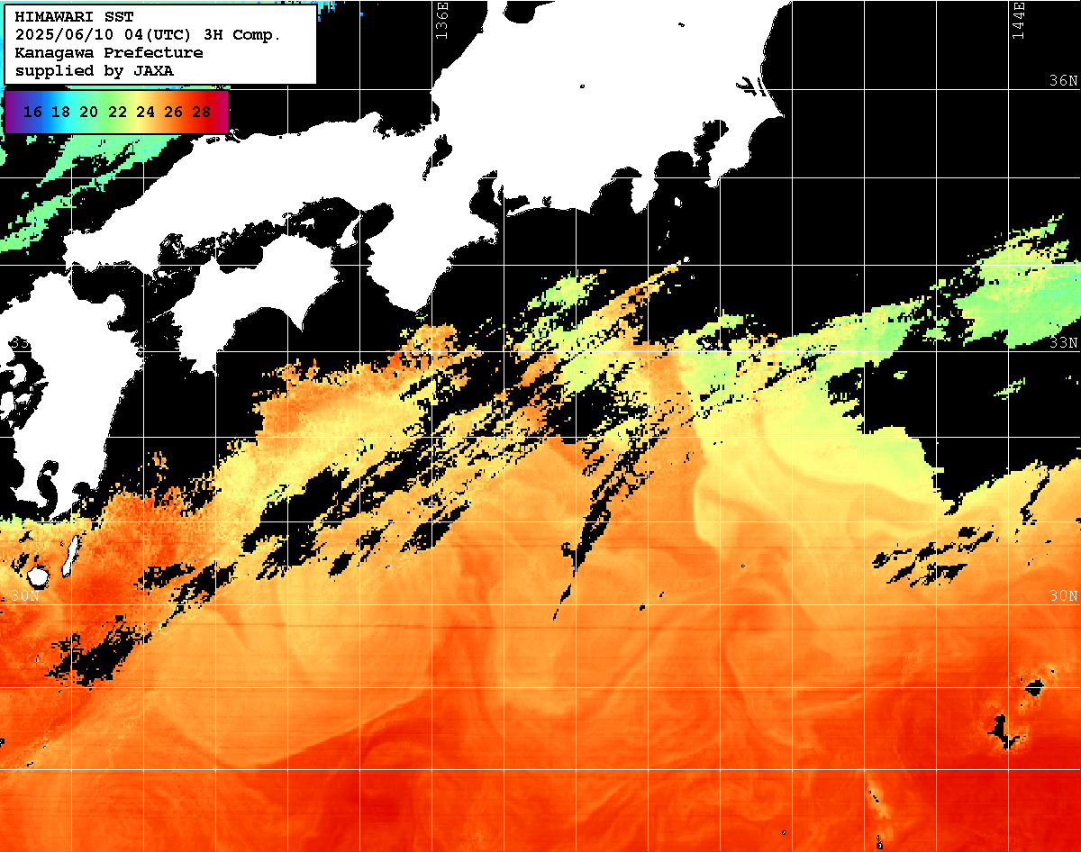Click the Kanagawa Prefecture text

point(108,53)
